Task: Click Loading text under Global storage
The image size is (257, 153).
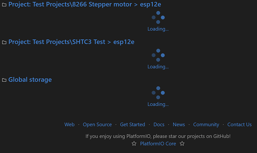Action: (x=158, y=104)
